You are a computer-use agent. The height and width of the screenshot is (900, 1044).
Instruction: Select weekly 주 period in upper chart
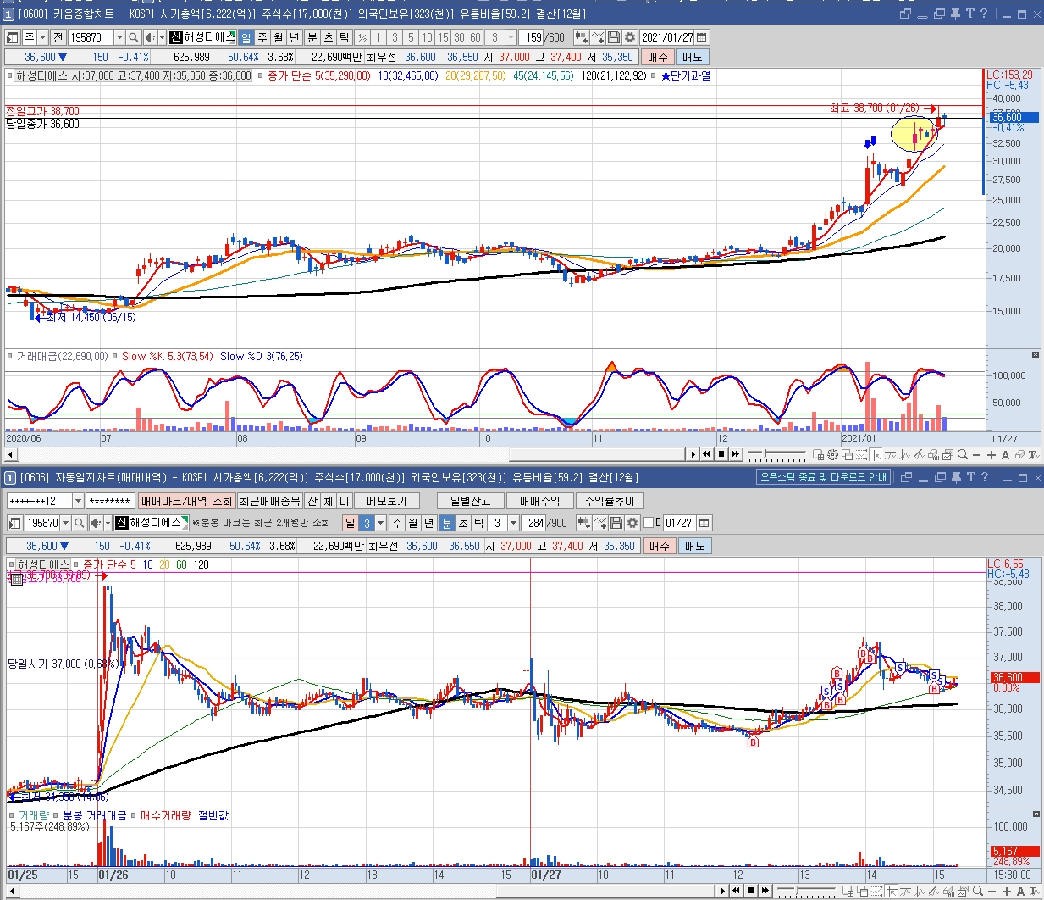[262, 37]
